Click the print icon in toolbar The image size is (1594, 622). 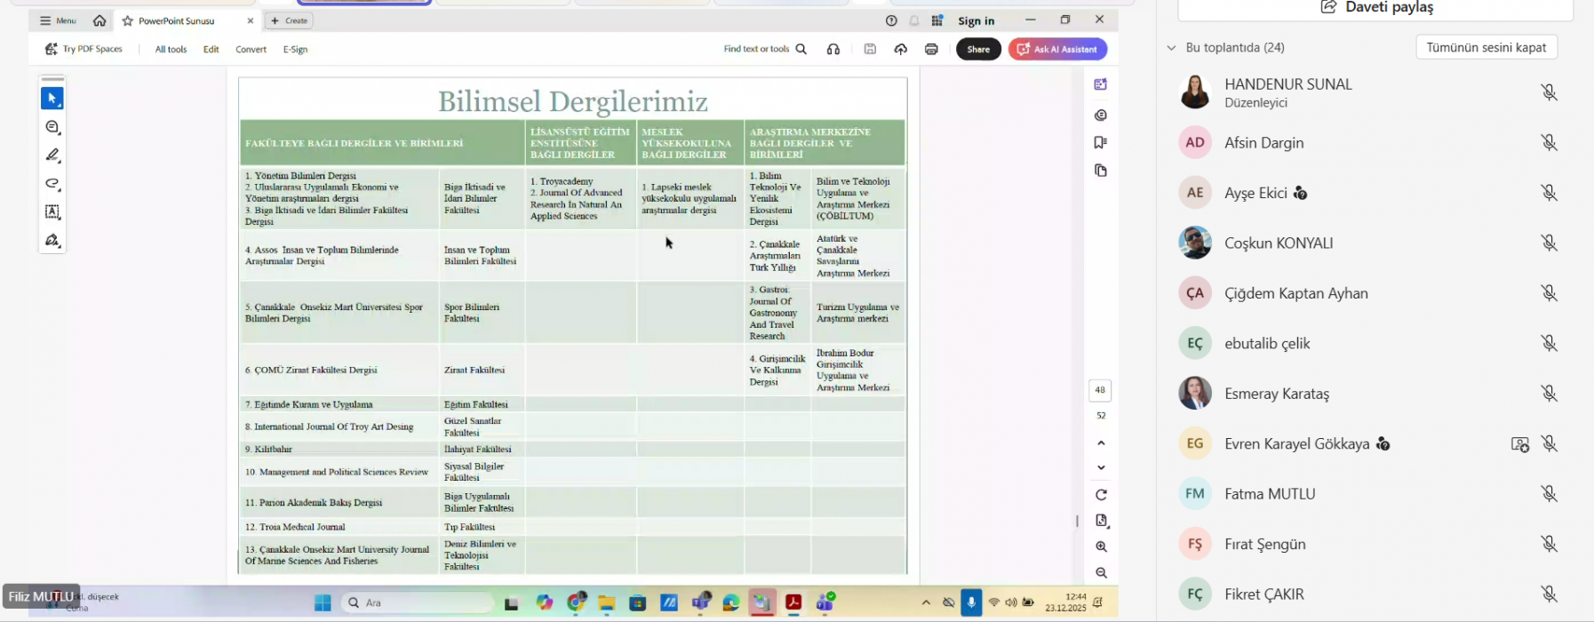[931, 50]
